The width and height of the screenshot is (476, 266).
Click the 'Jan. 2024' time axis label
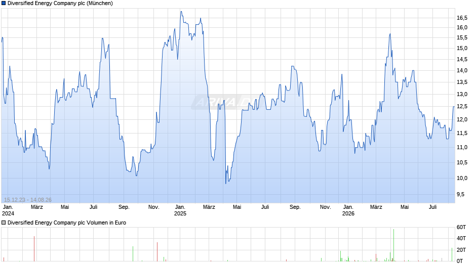[x=8, y=210]
